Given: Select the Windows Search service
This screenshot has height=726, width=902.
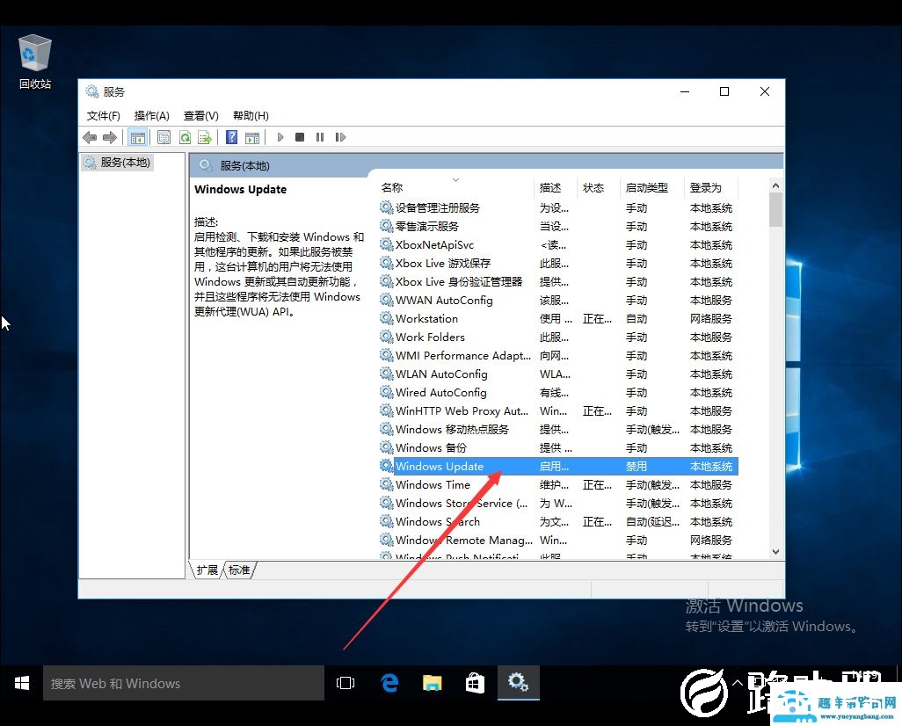Looking at the screenshot, I should (x=558, y=522).
